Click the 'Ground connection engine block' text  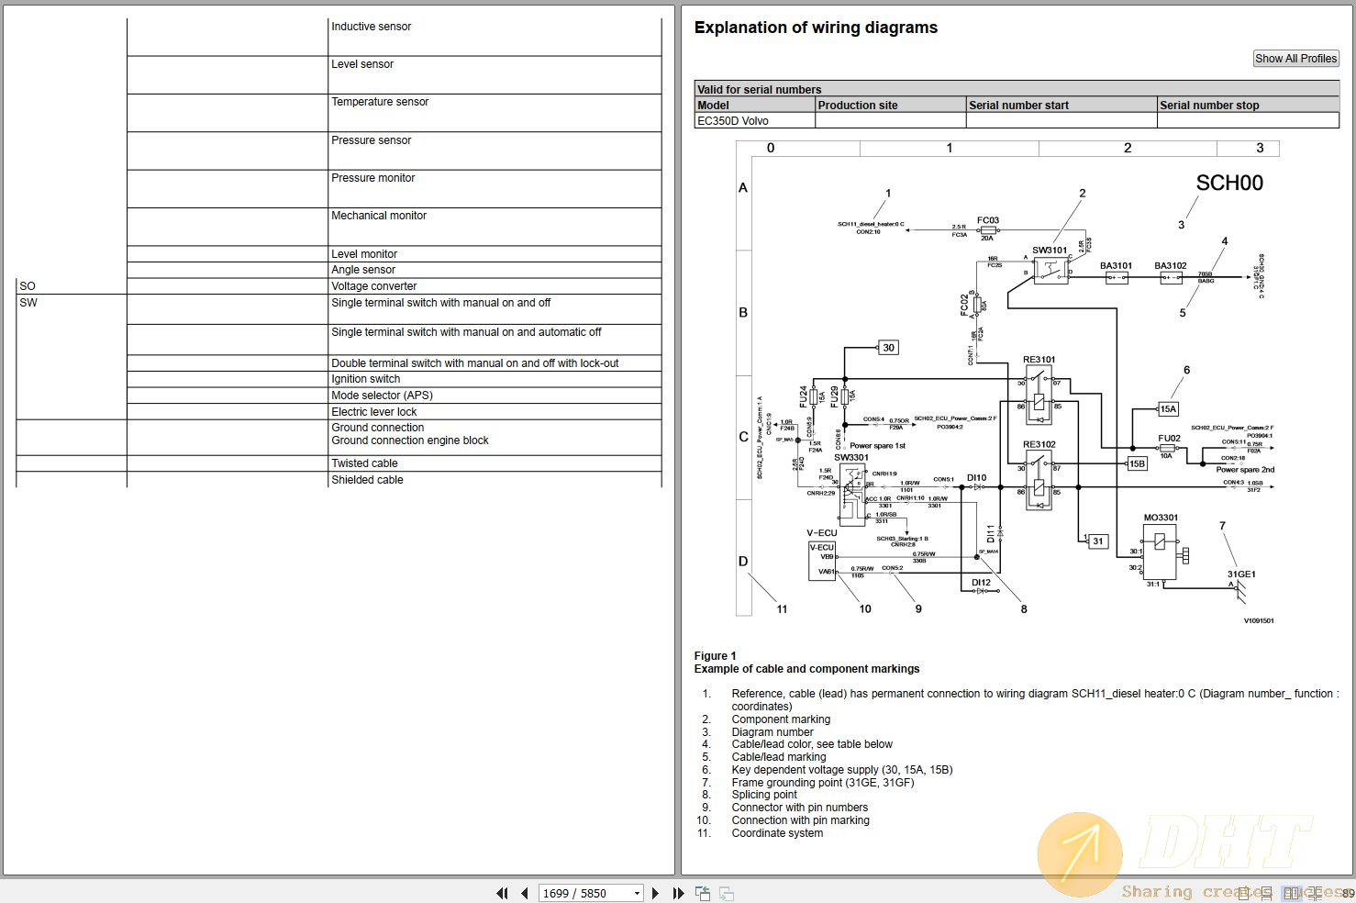point(410,440)
